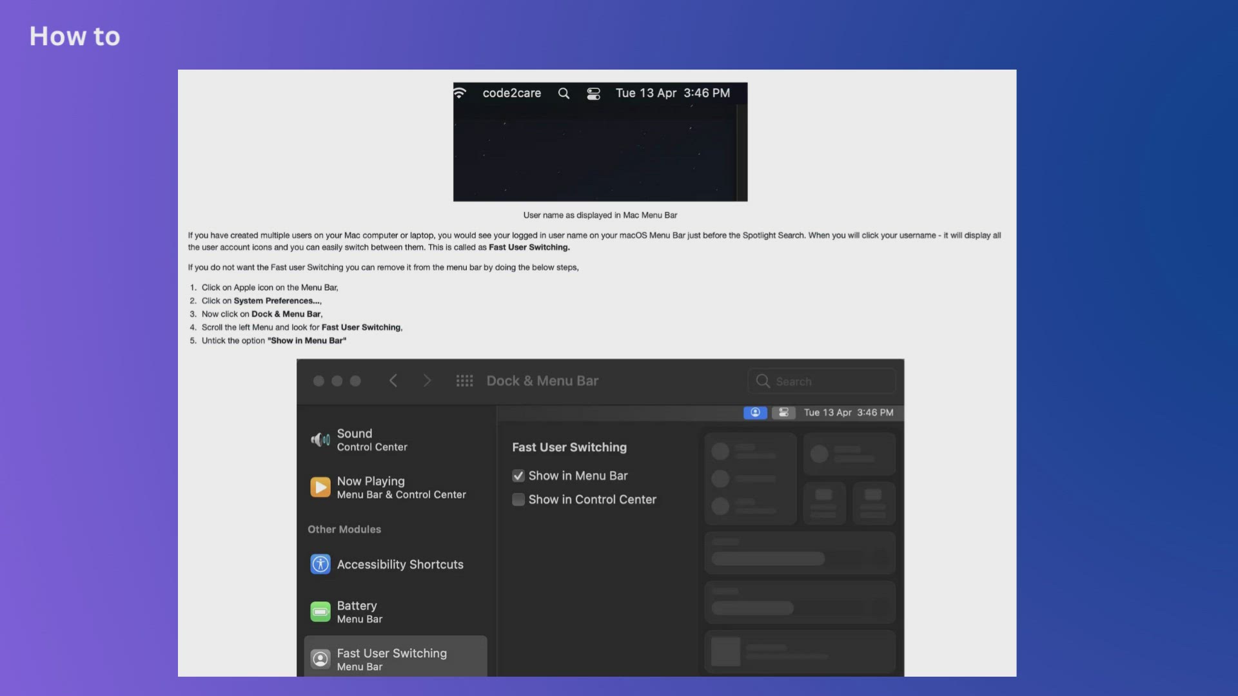Untick the Show in Menu Bar checkbox

coord(518,476)
